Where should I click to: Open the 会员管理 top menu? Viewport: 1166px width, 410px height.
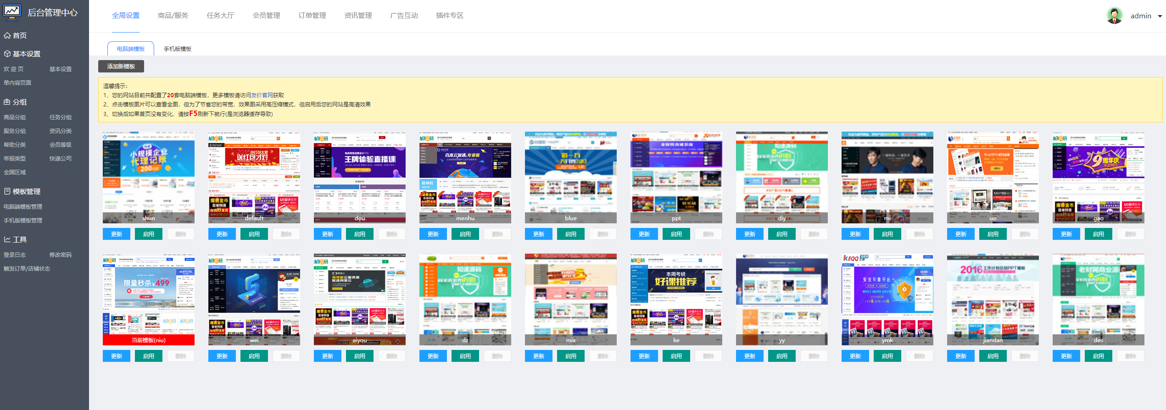tap(266, 16)
